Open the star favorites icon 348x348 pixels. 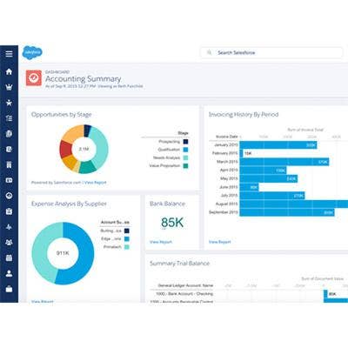[x=9, y=103]
